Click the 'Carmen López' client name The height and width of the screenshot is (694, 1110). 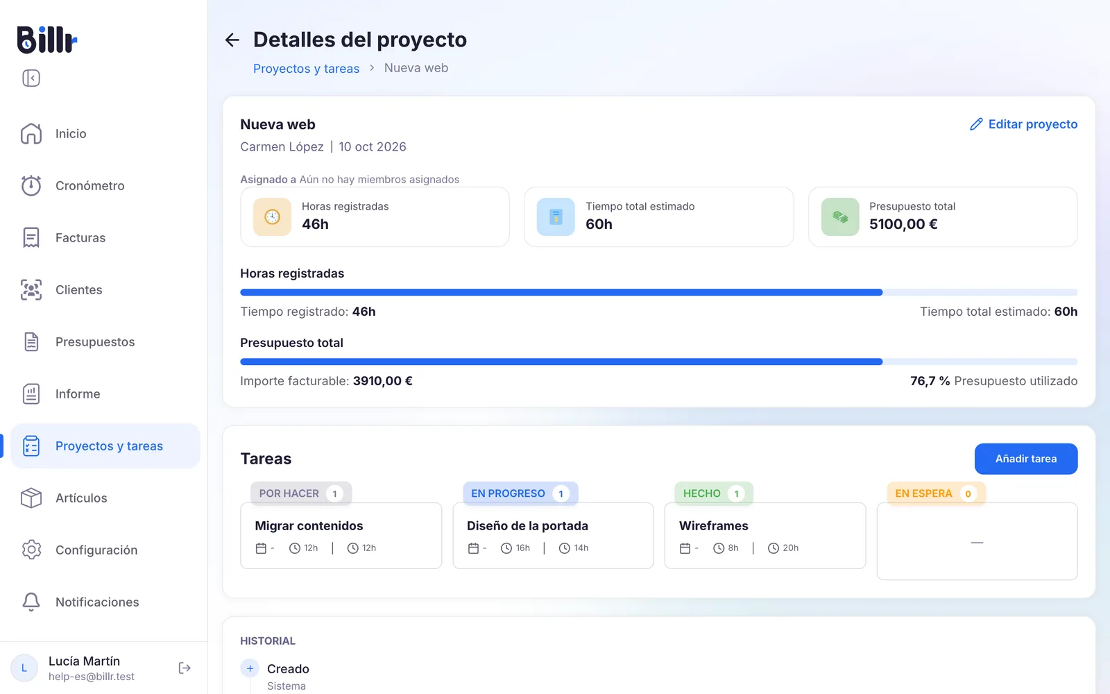click(282, 146)
